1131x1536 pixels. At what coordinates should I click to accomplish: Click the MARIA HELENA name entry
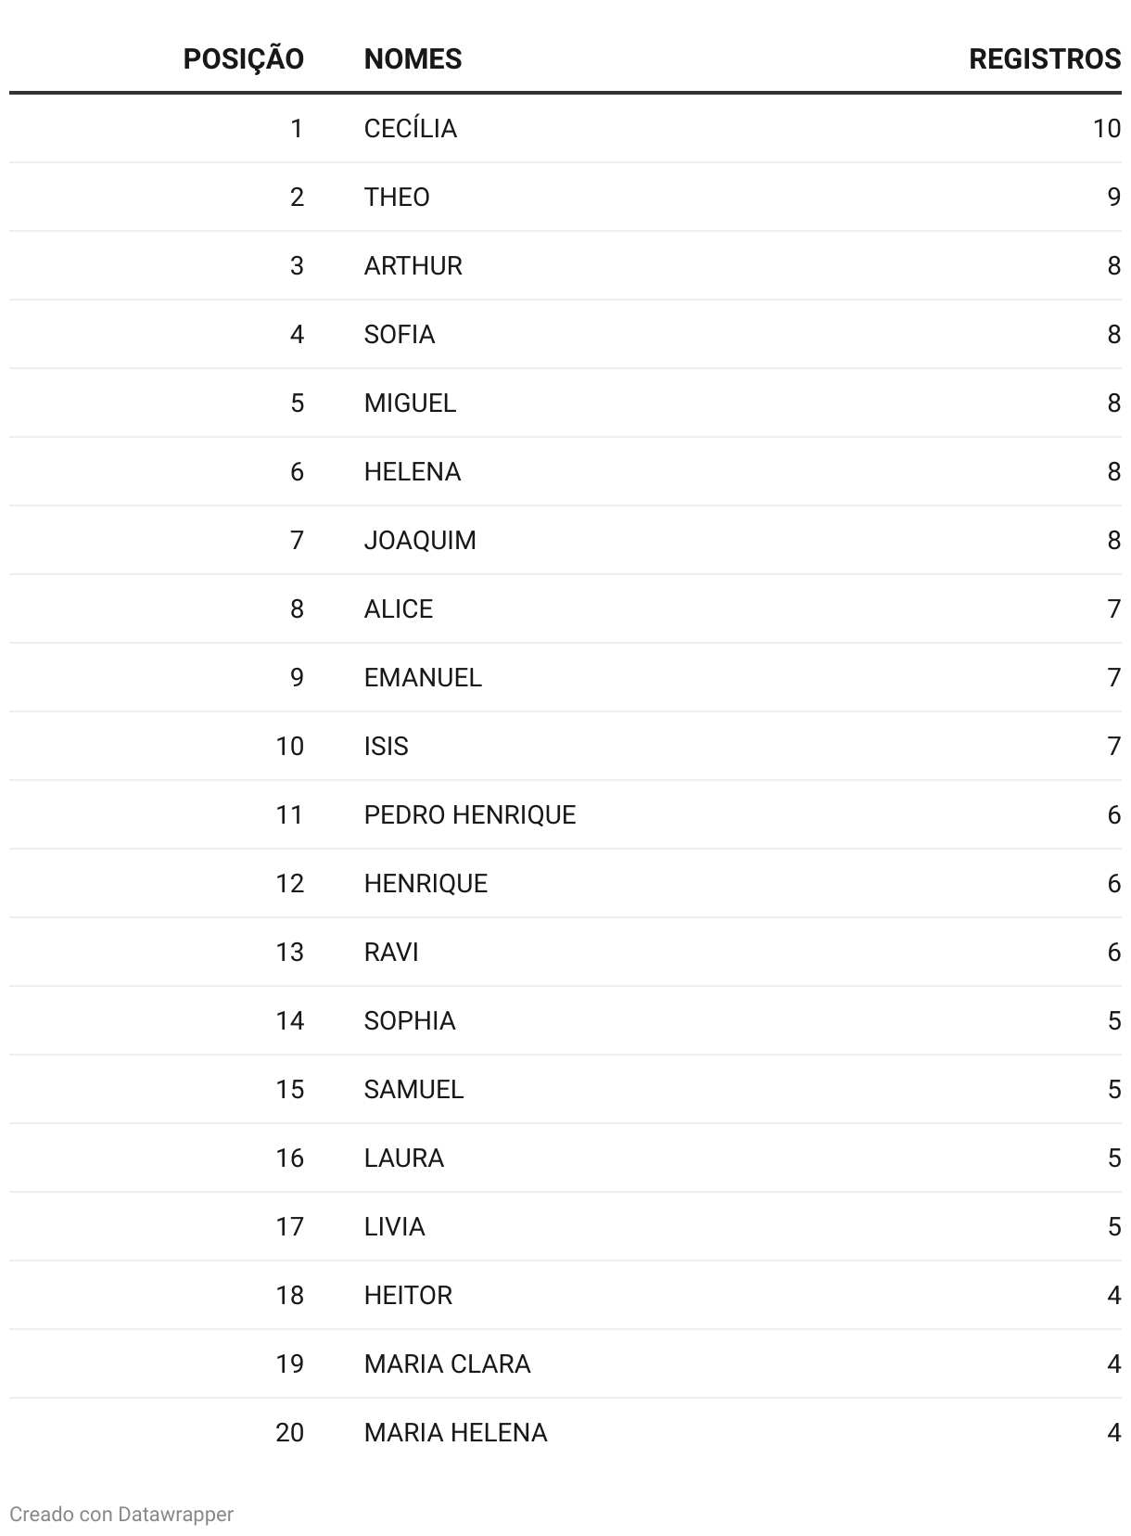[x=455, y=1432]
